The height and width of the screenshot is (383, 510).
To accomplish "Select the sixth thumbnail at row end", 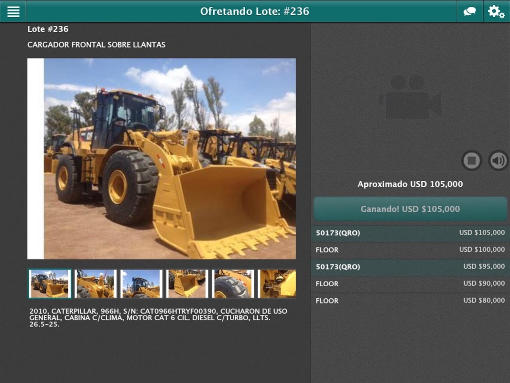I will (x=277, y=284).
